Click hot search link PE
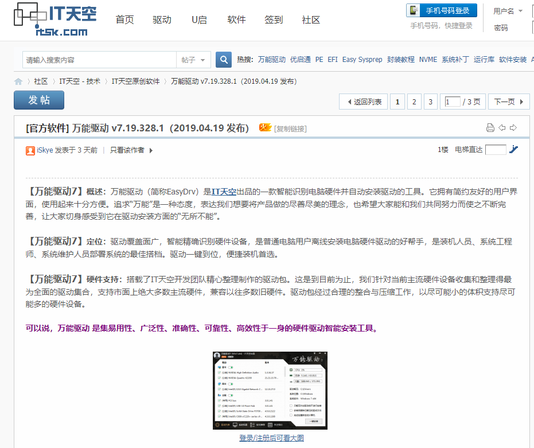Screen dimensions: 534x448 (x=319, y=60)
